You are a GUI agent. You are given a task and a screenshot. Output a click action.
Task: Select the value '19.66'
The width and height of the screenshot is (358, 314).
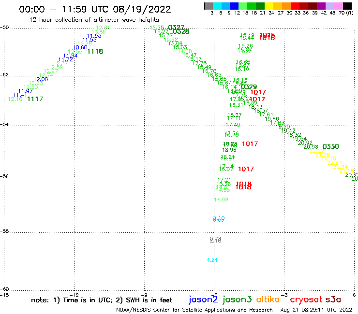272,119
